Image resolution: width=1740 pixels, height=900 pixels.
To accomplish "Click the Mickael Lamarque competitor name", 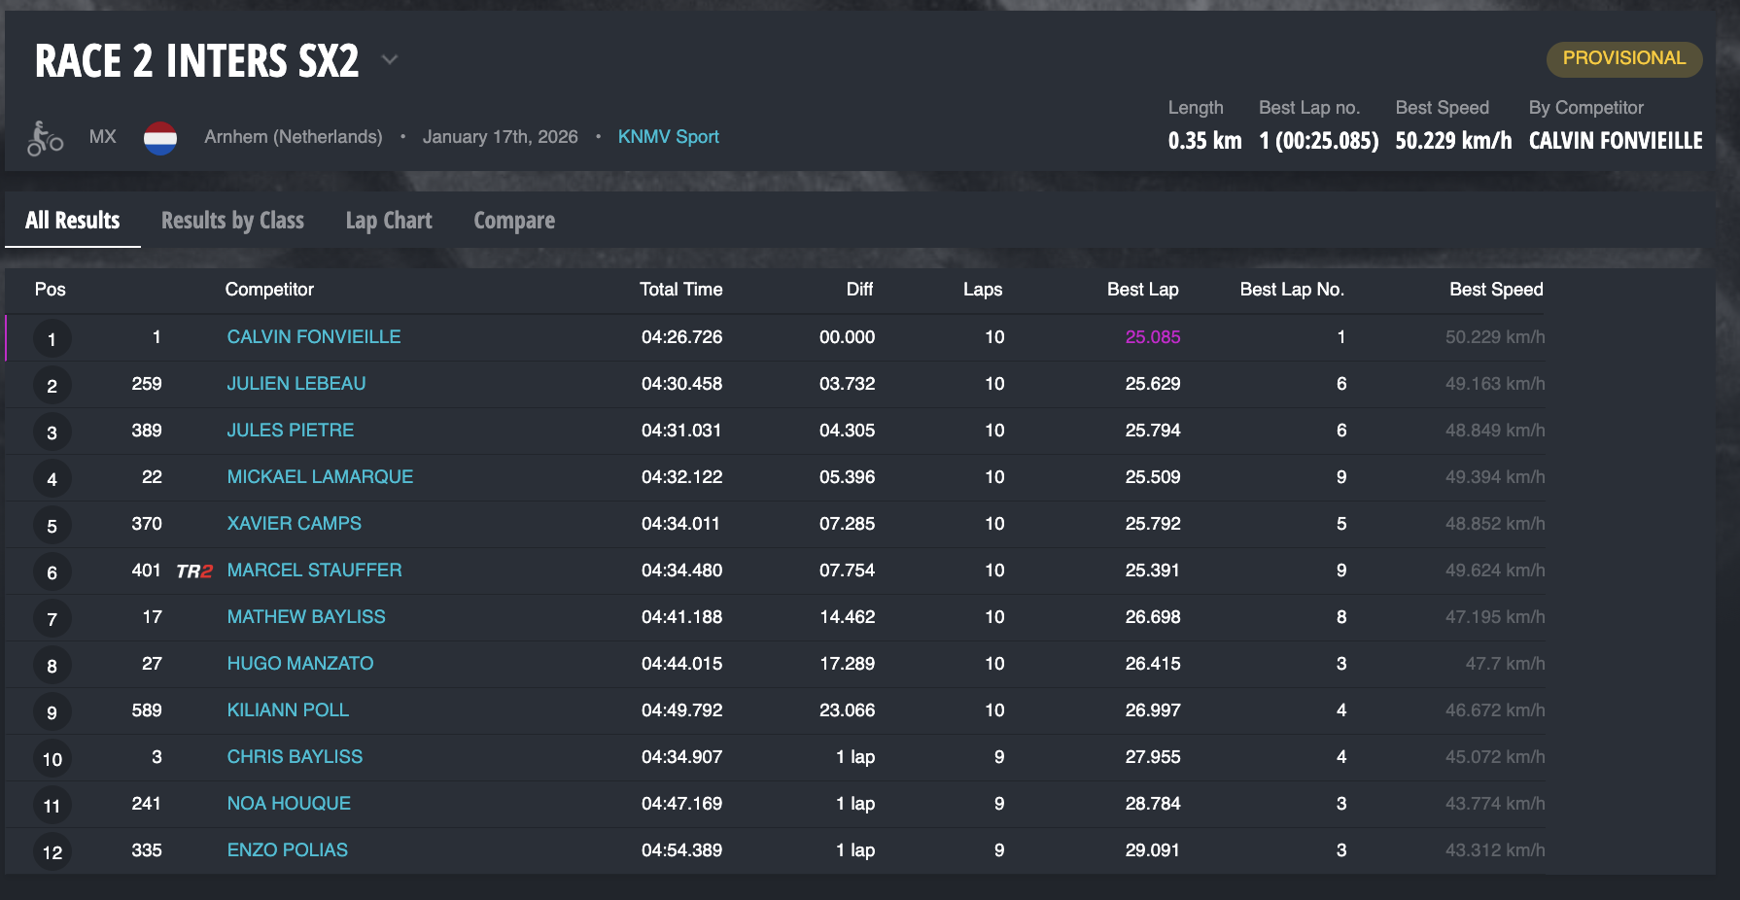I will click(x=320, y=477).
